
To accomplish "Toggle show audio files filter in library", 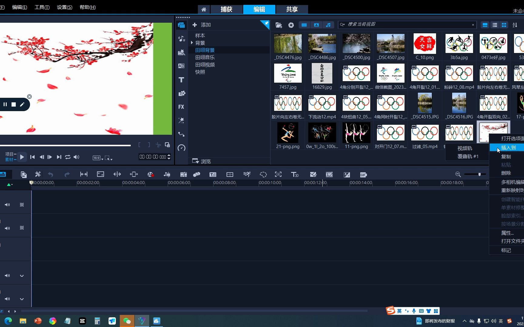I will [328, 25].
